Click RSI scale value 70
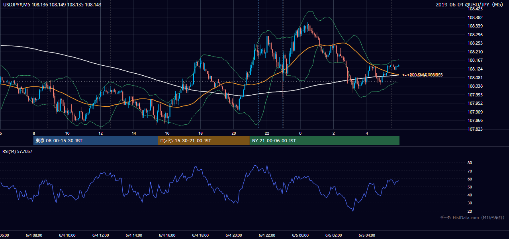 click(x=470, y=171)
